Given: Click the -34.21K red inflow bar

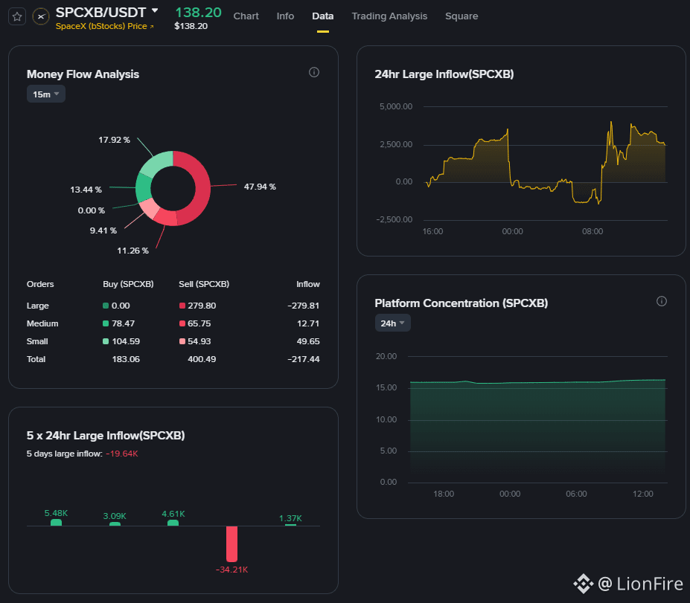Looking at the screenshot, I should point(232,544).
